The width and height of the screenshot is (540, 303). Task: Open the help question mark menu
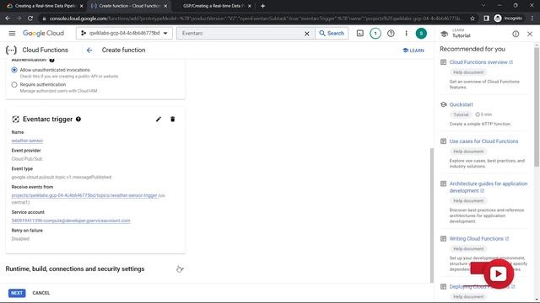tap(391, 34)
